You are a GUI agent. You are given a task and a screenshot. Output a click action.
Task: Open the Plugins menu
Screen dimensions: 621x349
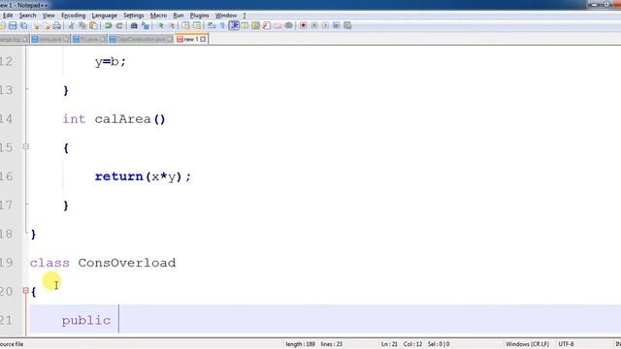pyautogui.click(x=199, y=16)
